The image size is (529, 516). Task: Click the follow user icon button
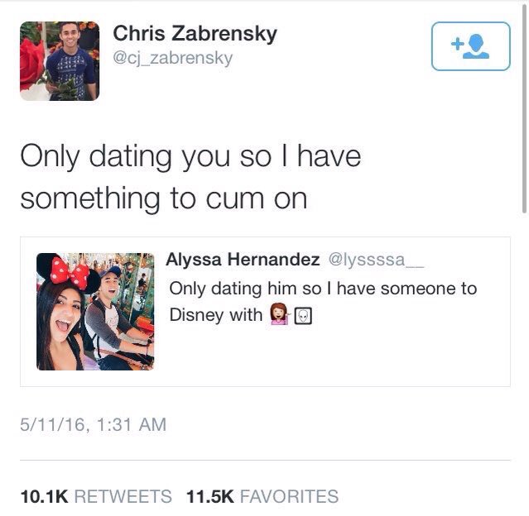click(x=470, y=46)
